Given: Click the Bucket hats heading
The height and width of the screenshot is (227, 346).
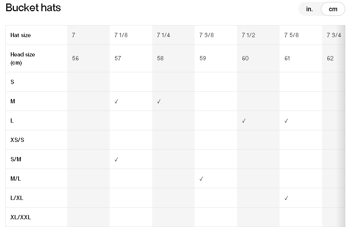Looking at the screenshot, I should (x=33, y=8).
